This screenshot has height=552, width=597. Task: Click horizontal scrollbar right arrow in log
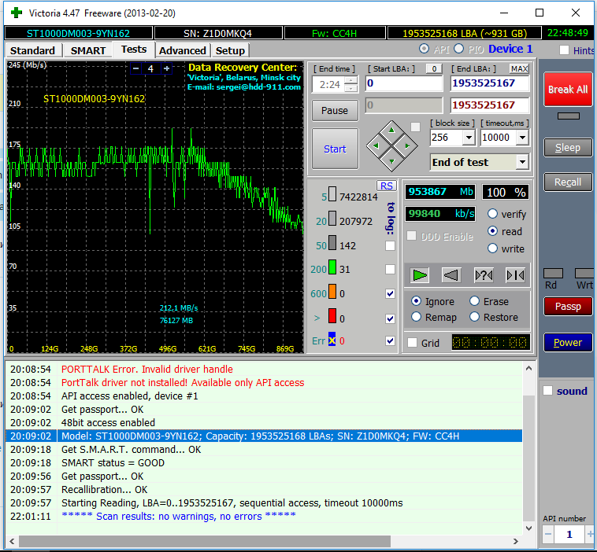pos(516,541)
